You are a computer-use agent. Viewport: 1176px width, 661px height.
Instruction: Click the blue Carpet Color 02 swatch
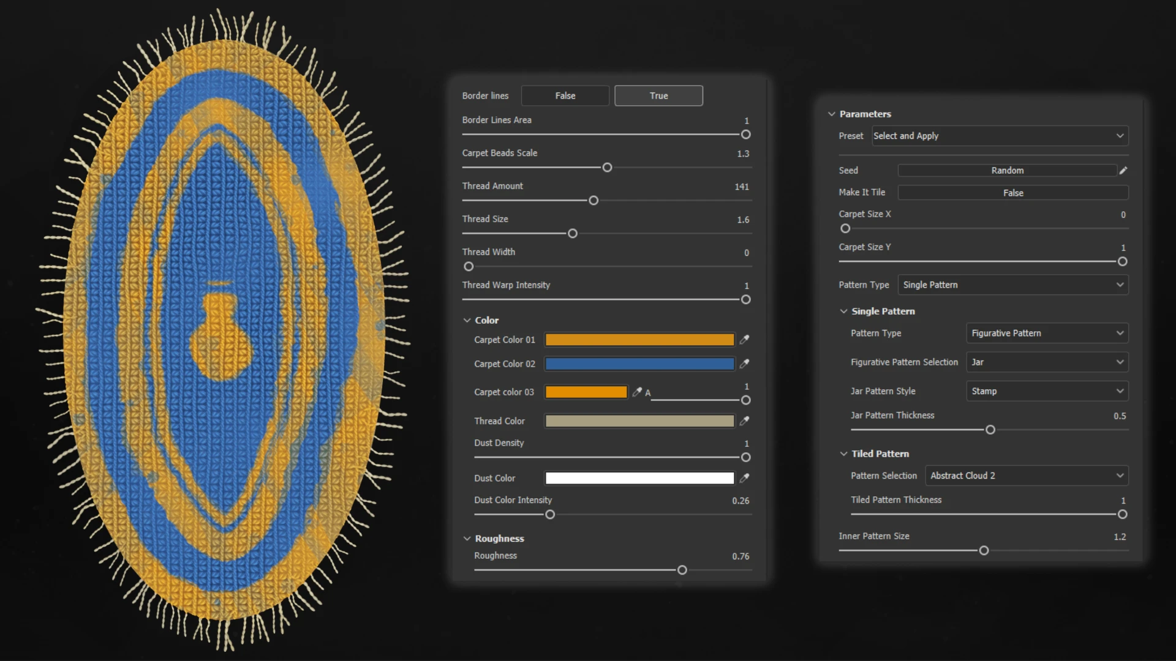[639, 364]
